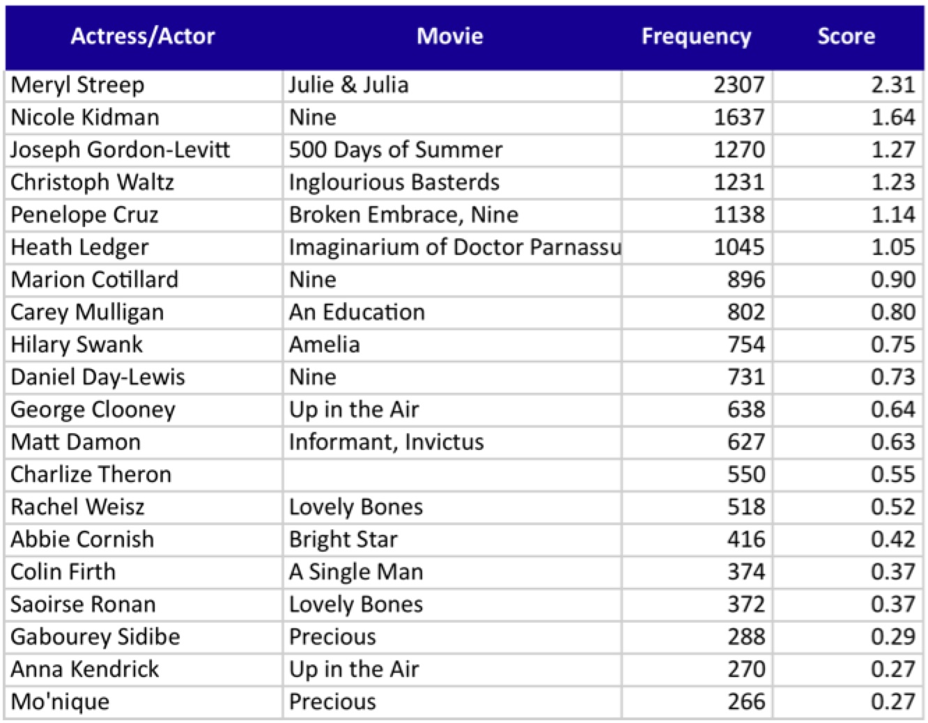928x723 pixels.
Task: Click the Score column header
Action: [x=846, y=36]
